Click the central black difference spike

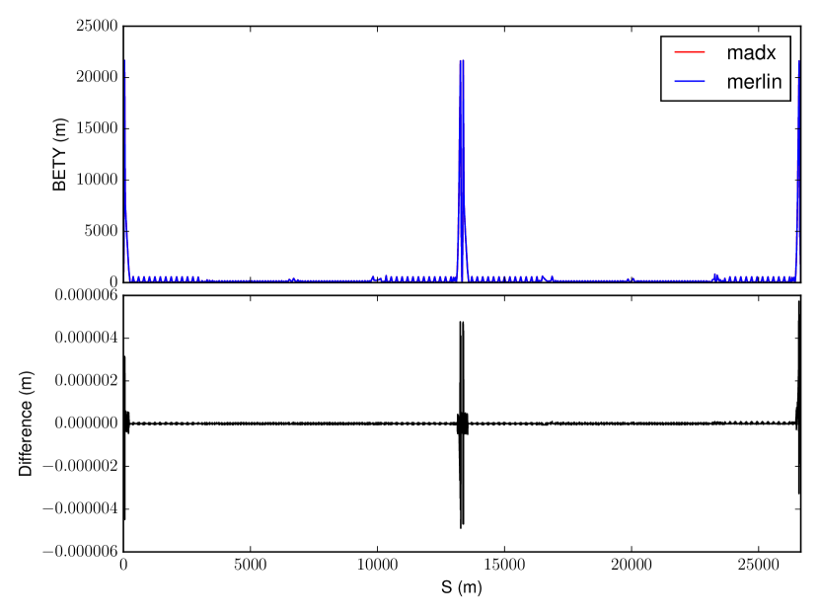462,424
